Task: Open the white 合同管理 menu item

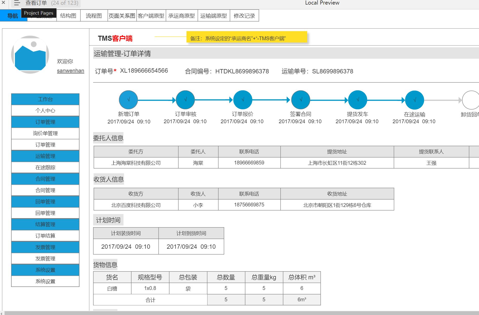Action: [45, 190]
